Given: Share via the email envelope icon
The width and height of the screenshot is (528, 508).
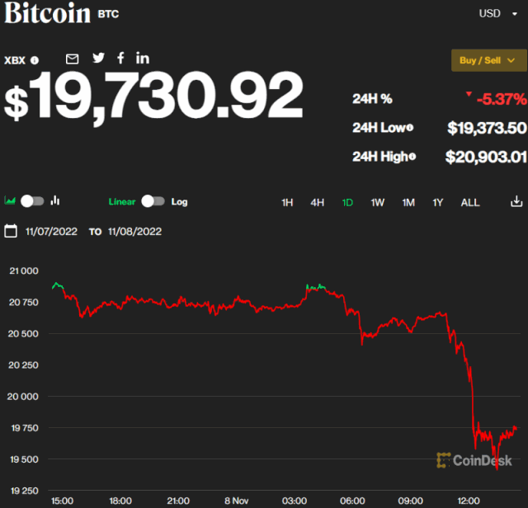Looking at the screenshot, I should pos(73,59).
